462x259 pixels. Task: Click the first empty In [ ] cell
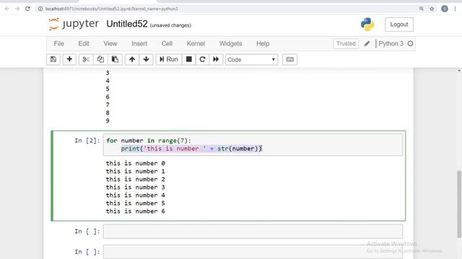[x=253, y=232]
